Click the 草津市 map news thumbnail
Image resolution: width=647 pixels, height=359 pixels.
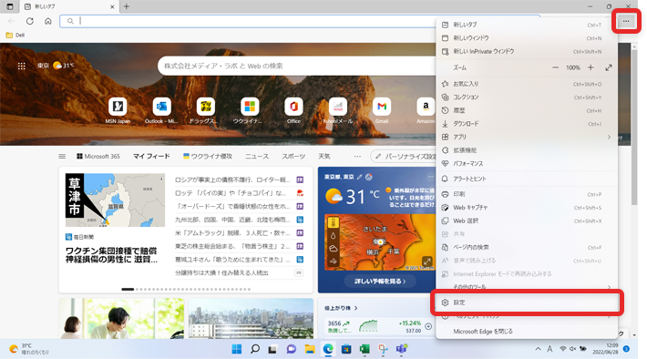coord(115,200)
